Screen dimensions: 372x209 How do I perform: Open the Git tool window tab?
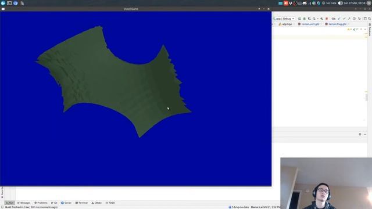[54, 203]
